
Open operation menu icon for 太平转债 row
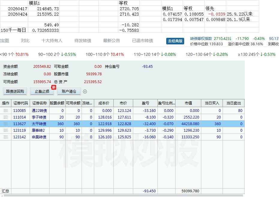click(x=6, y=124)
